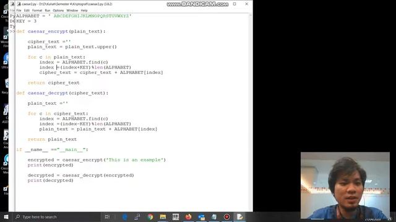
Task: Click the ALPHABET string definition line
Action: 74,16
